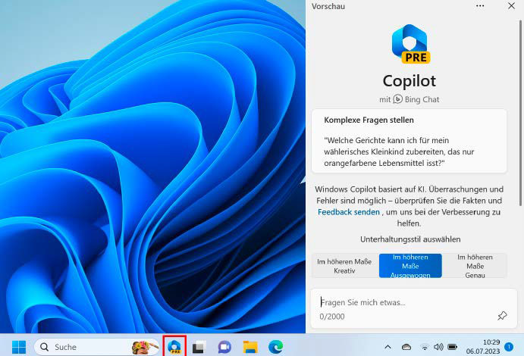
Task: Open the Copilot three-dots options menu
Action: pos(480,6)
